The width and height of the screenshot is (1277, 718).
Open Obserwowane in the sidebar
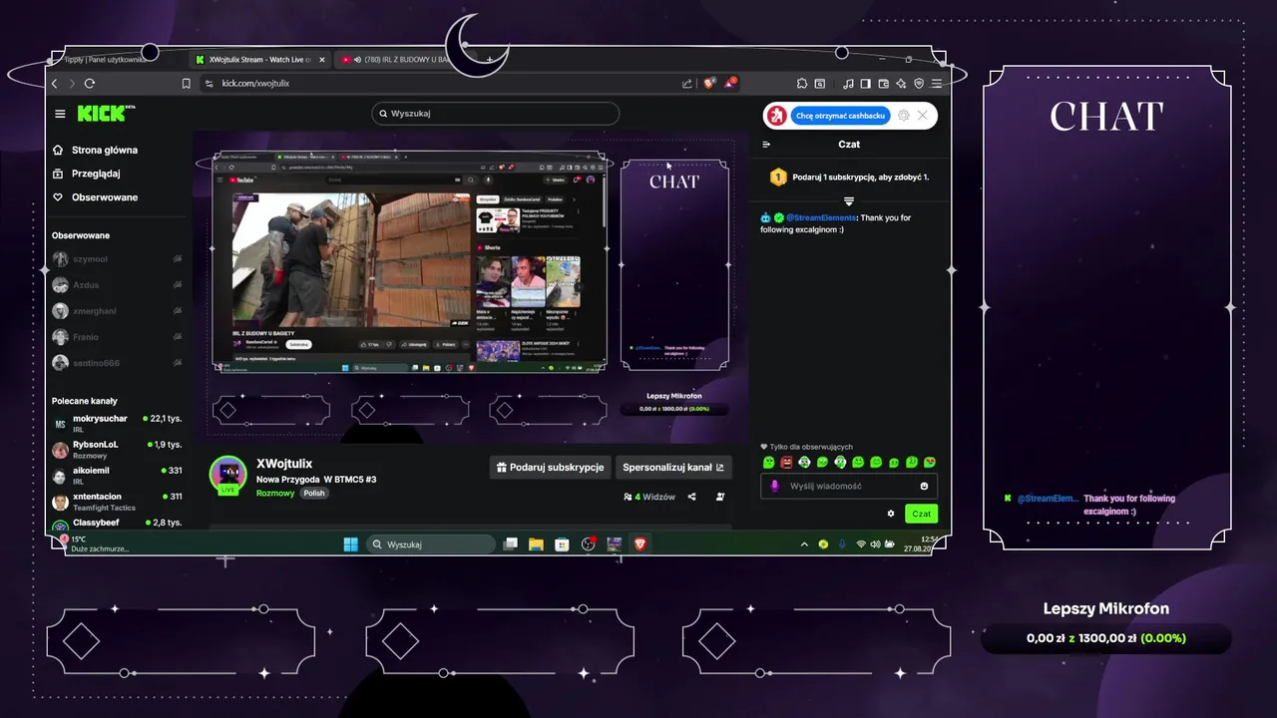tap(96, 197)
